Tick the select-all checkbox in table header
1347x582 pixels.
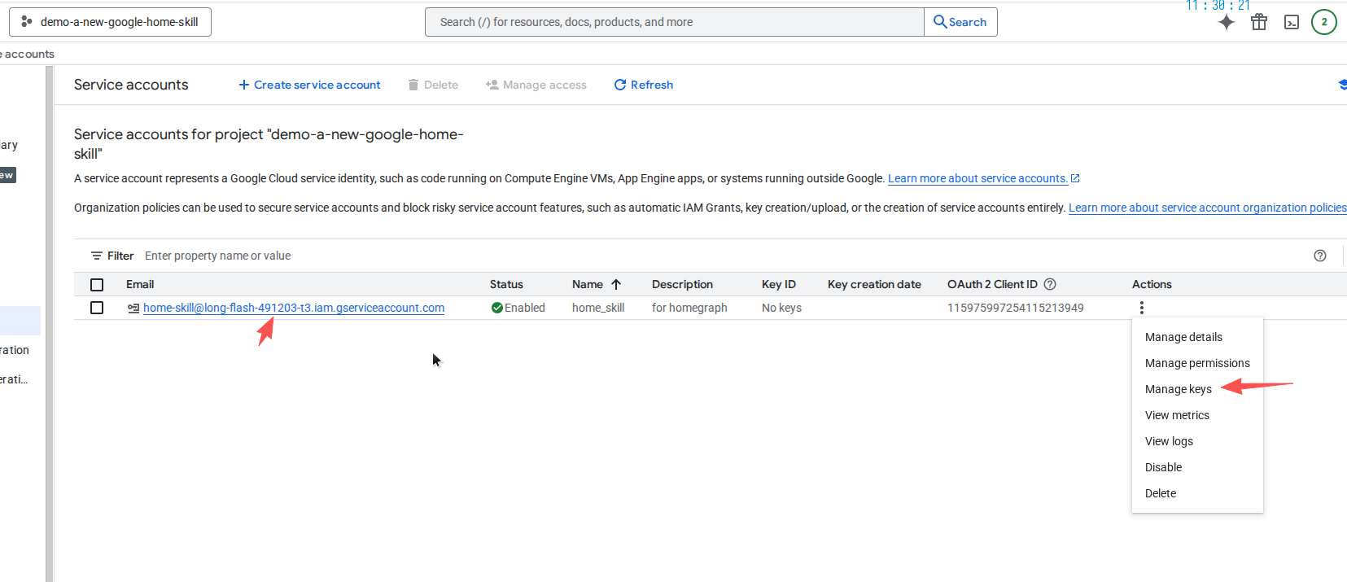(x=97, y=285)
